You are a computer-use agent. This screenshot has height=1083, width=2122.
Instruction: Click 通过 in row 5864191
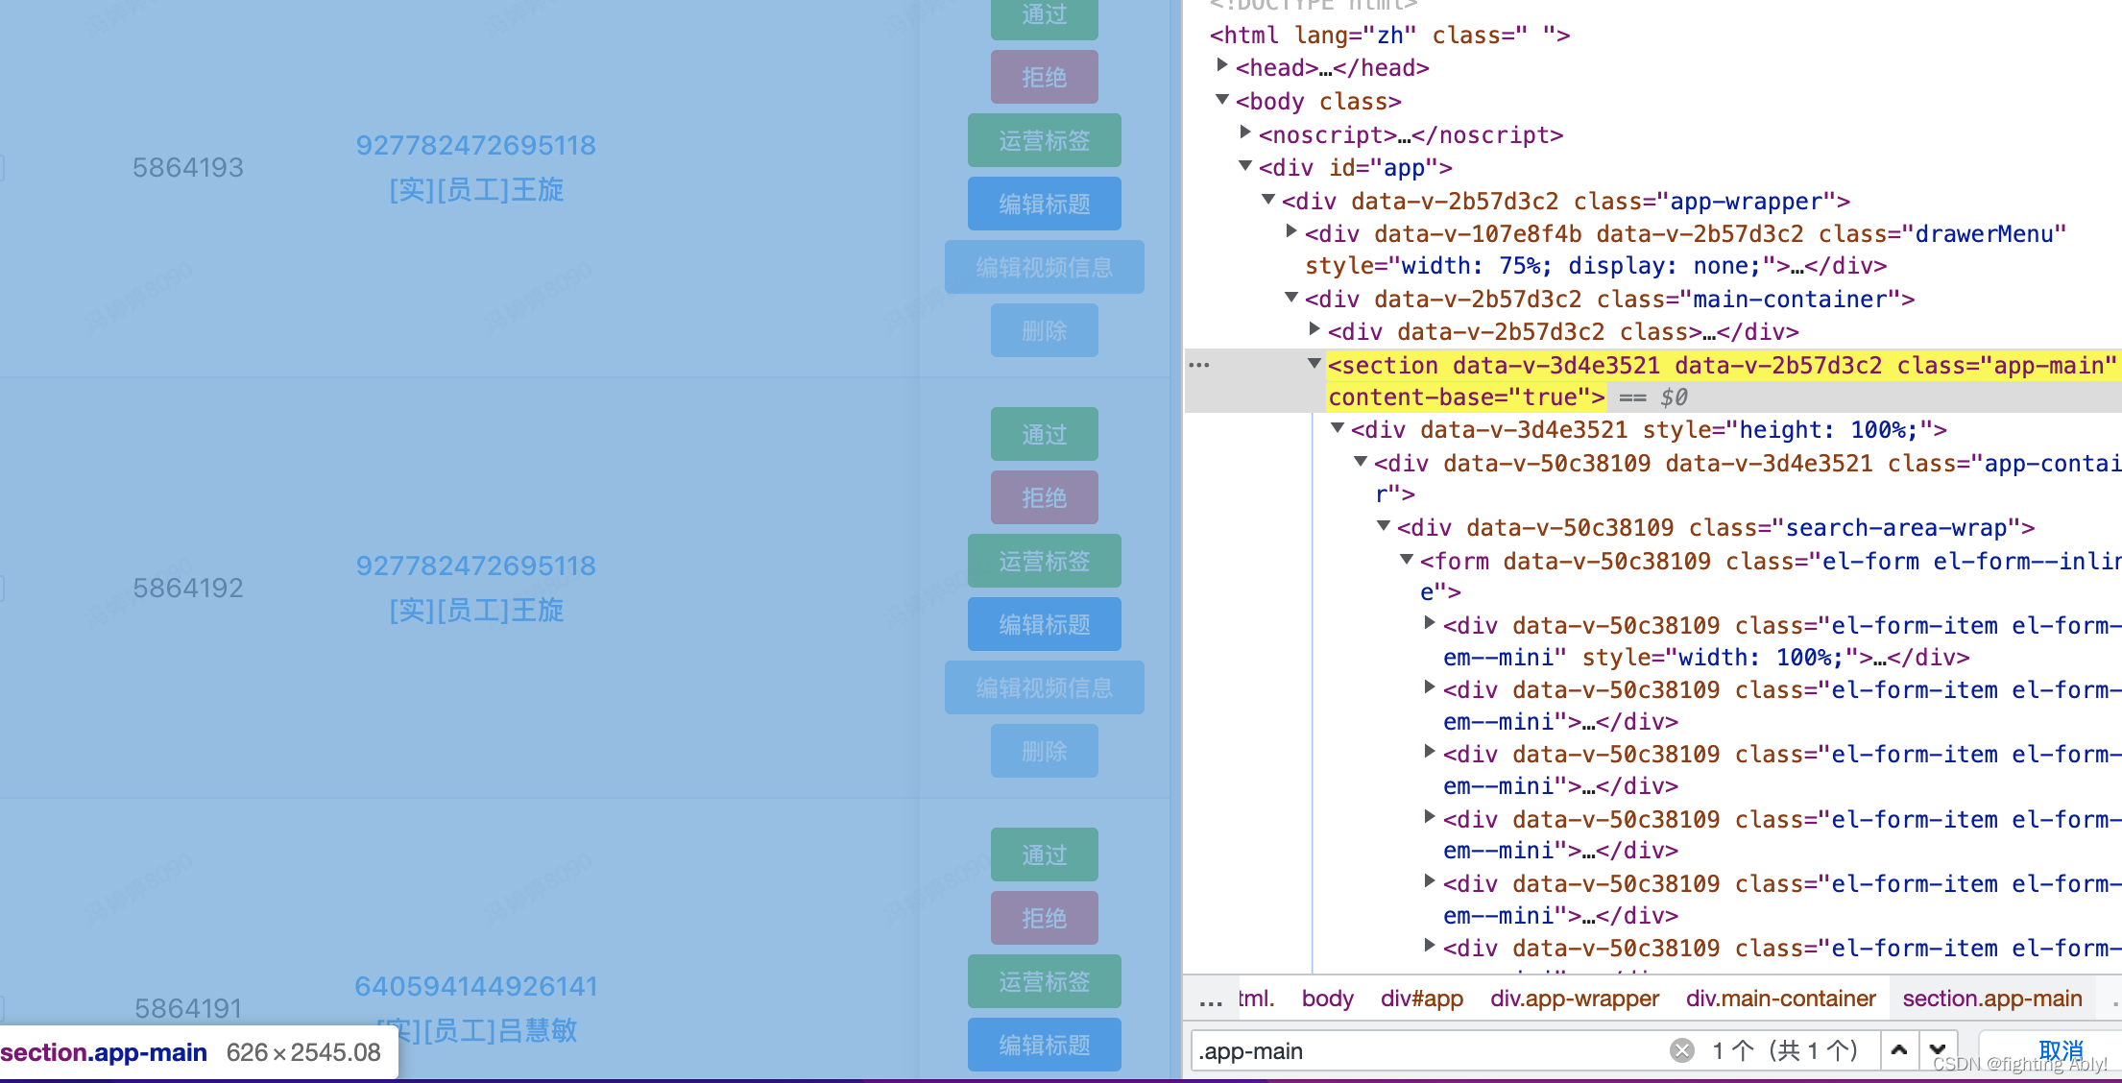point(1045,854)
